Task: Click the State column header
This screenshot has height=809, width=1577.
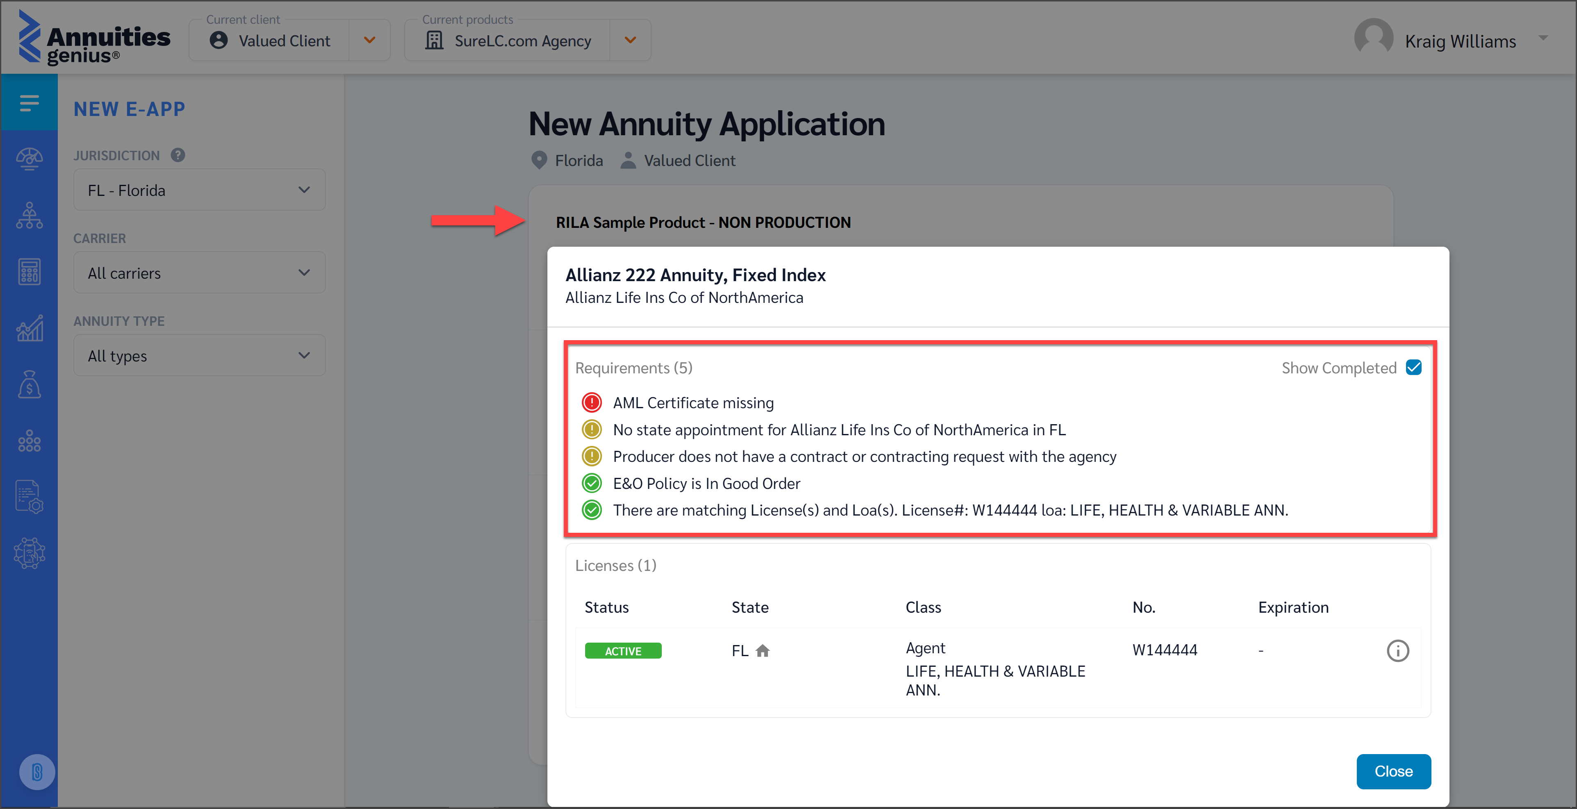Action: pyautogui.click(x=749, y=607)
